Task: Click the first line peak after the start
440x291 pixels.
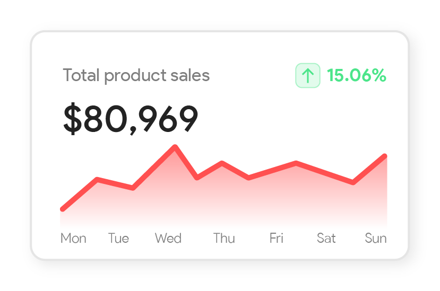Action: point(98,180)
